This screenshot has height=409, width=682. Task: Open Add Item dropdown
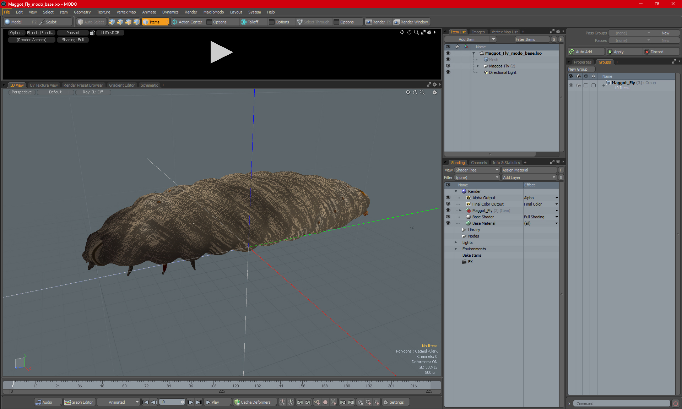(470, 39)
